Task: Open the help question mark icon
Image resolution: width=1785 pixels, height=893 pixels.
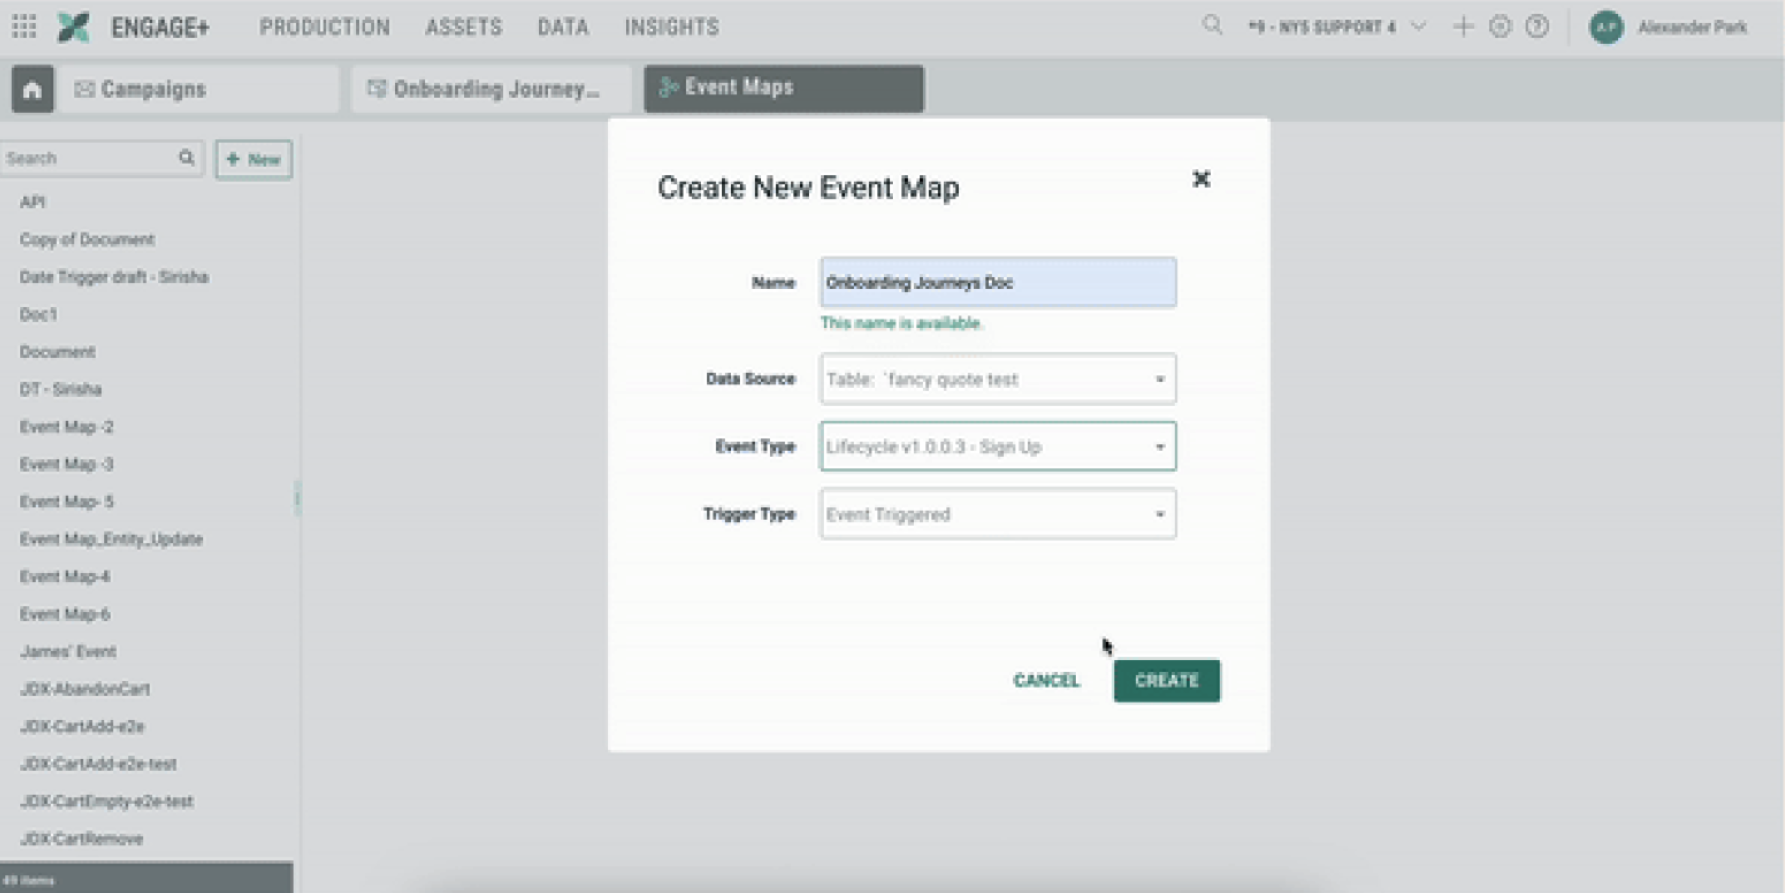Action: click(x=1537, y=27)
